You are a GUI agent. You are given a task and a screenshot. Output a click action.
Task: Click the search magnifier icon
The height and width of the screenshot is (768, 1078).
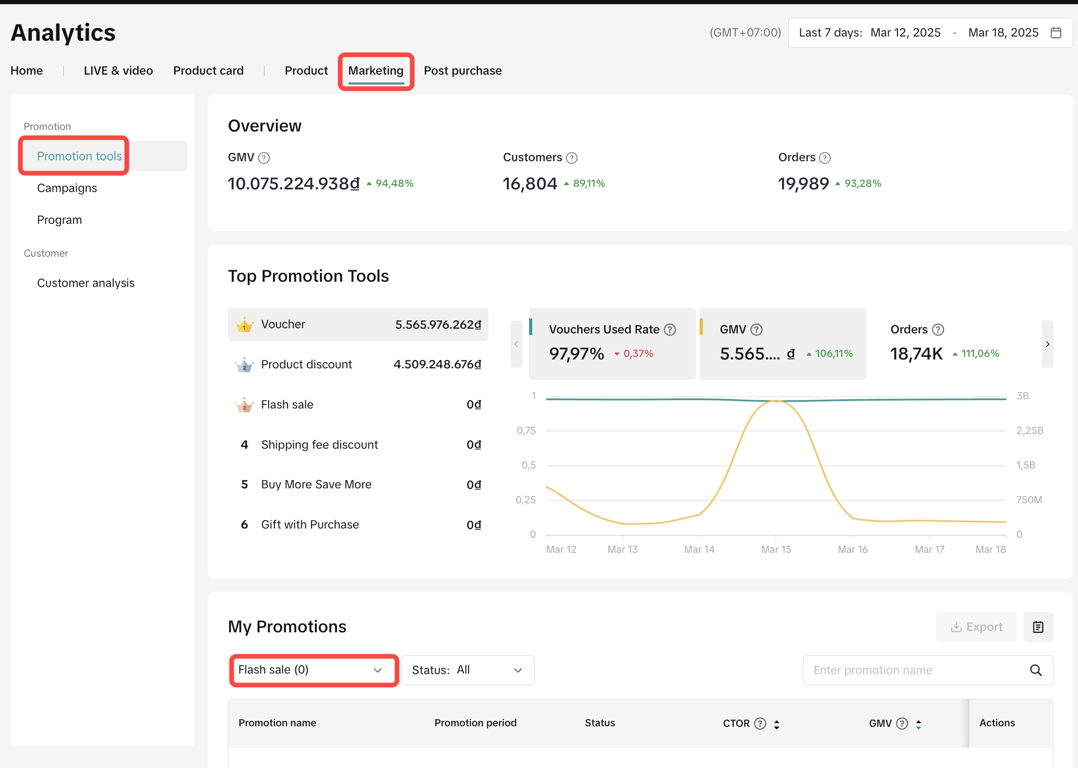coord(1036,670)
